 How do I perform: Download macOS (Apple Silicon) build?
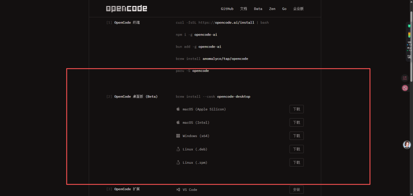[296, 109]
